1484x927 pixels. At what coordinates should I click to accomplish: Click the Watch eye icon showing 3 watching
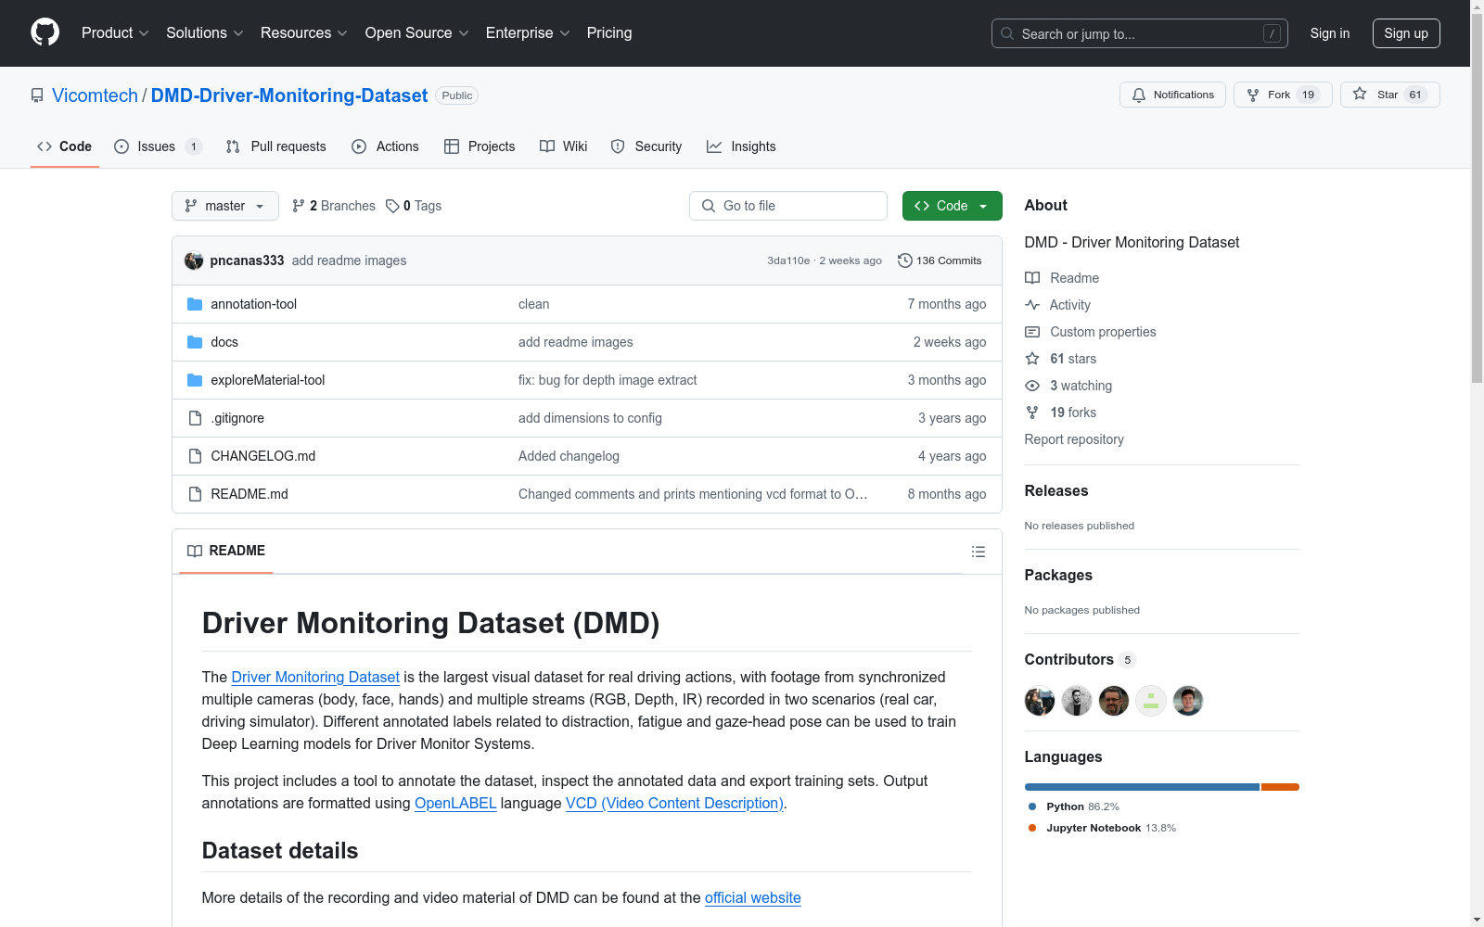coord(1031,386)
